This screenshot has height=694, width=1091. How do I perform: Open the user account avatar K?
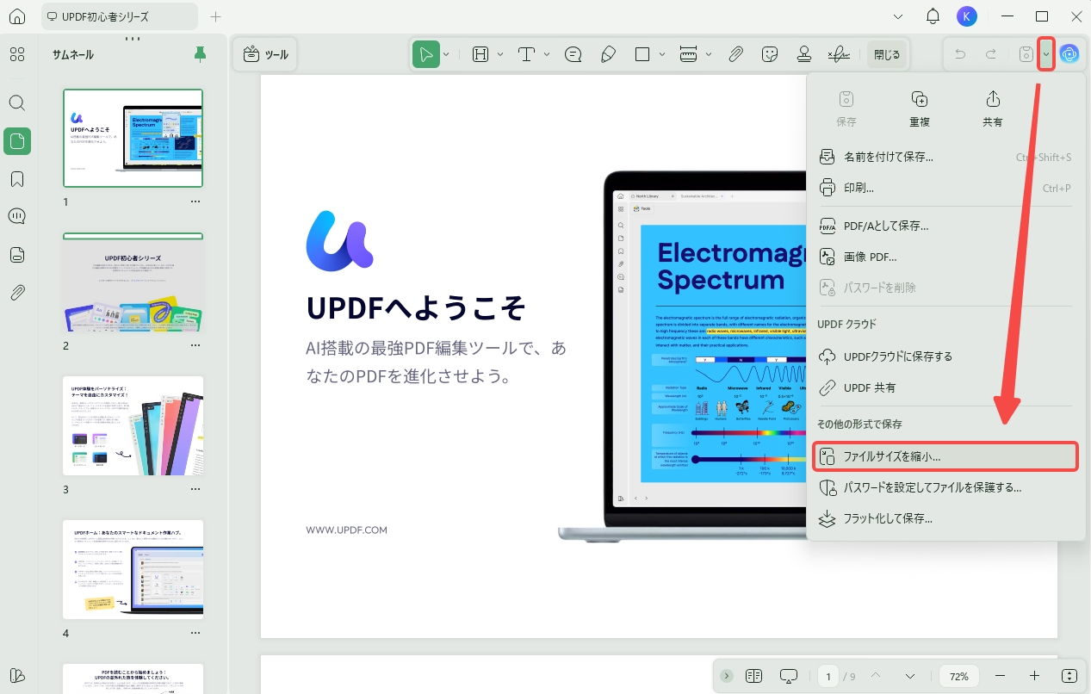[967, 16]
